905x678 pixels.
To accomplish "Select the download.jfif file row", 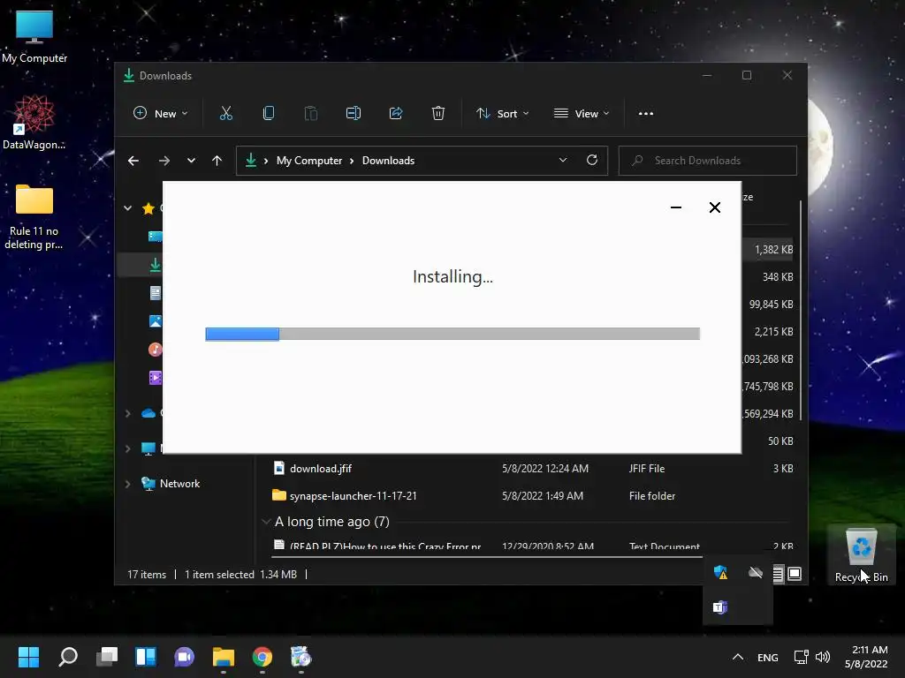I will (531, 469).
